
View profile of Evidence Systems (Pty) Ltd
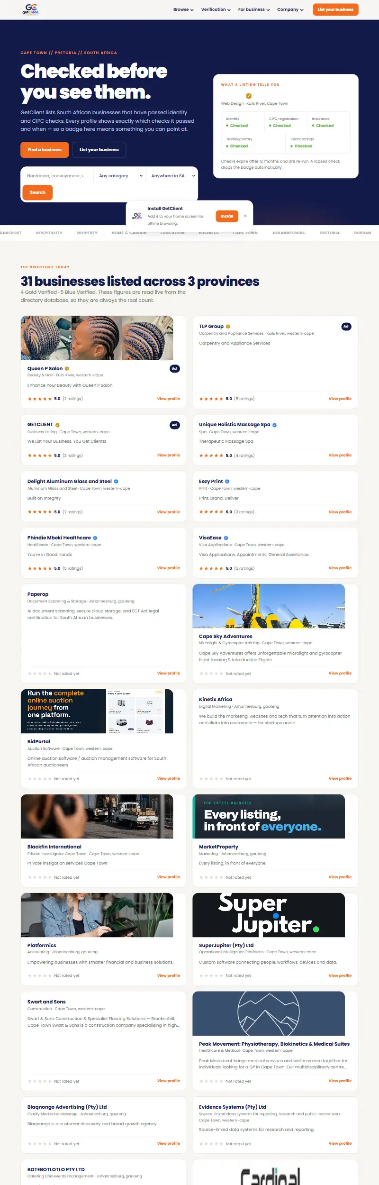[x=340, y=1144]
